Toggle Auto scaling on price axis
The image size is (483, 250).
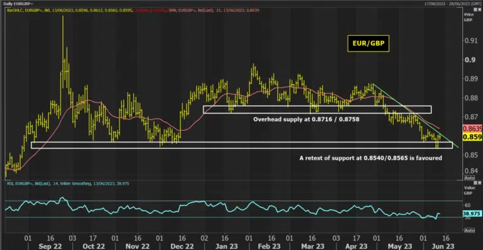469,178
